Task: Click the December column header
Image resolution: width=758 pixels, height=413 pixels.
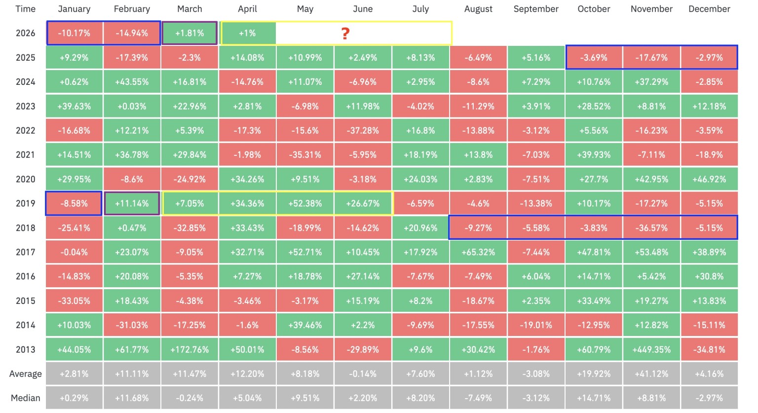Action: click(x=709, y=9)
